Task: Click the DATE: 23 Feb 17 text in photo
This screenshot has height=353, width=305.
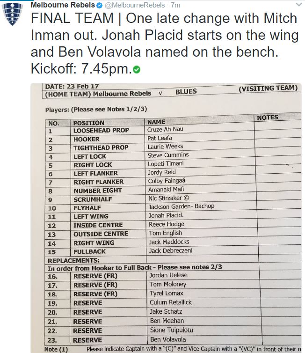Action: (x=72, y=87)
